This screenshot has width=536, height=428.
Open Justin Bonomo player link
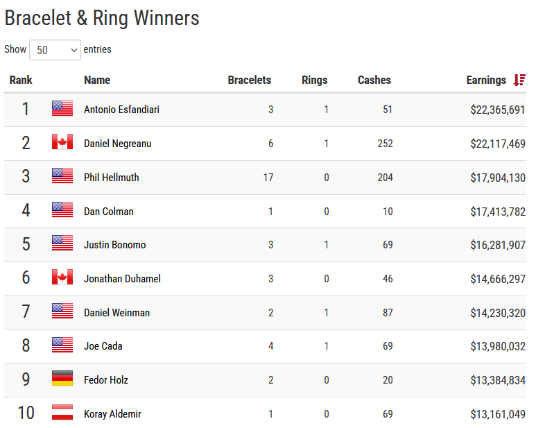[115, 245]
